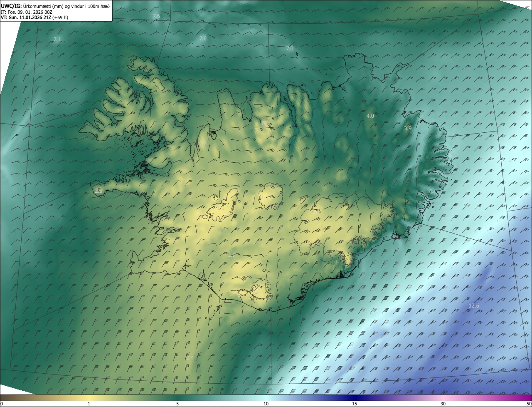Click the 2.4 value label on the map

pyautogui.click(x=190, y=357)
